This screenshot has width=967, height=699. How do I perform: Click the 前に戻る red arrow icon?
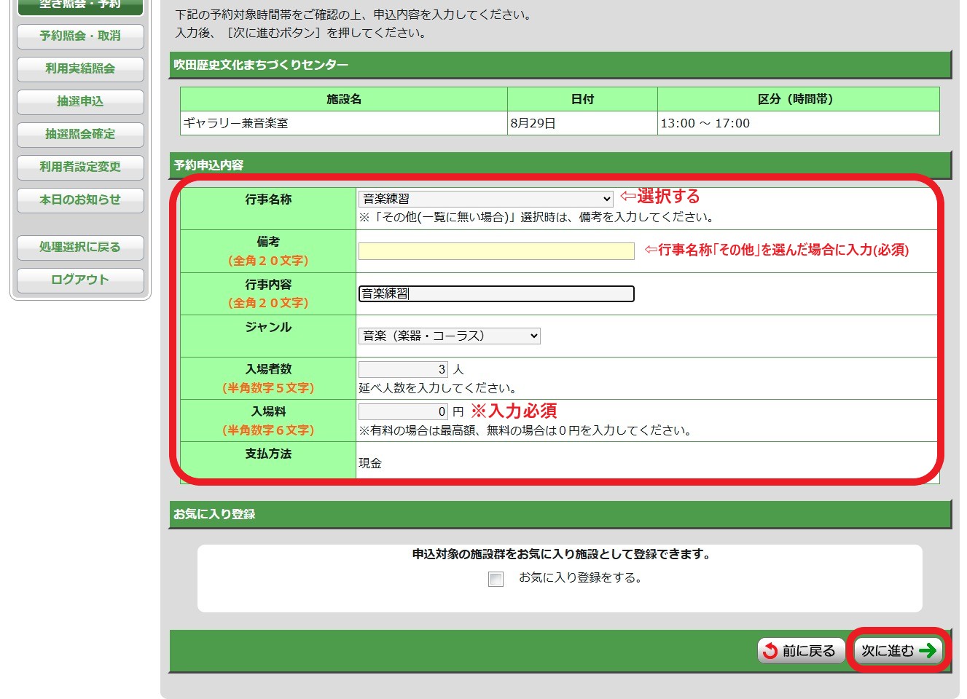[770, 651]
